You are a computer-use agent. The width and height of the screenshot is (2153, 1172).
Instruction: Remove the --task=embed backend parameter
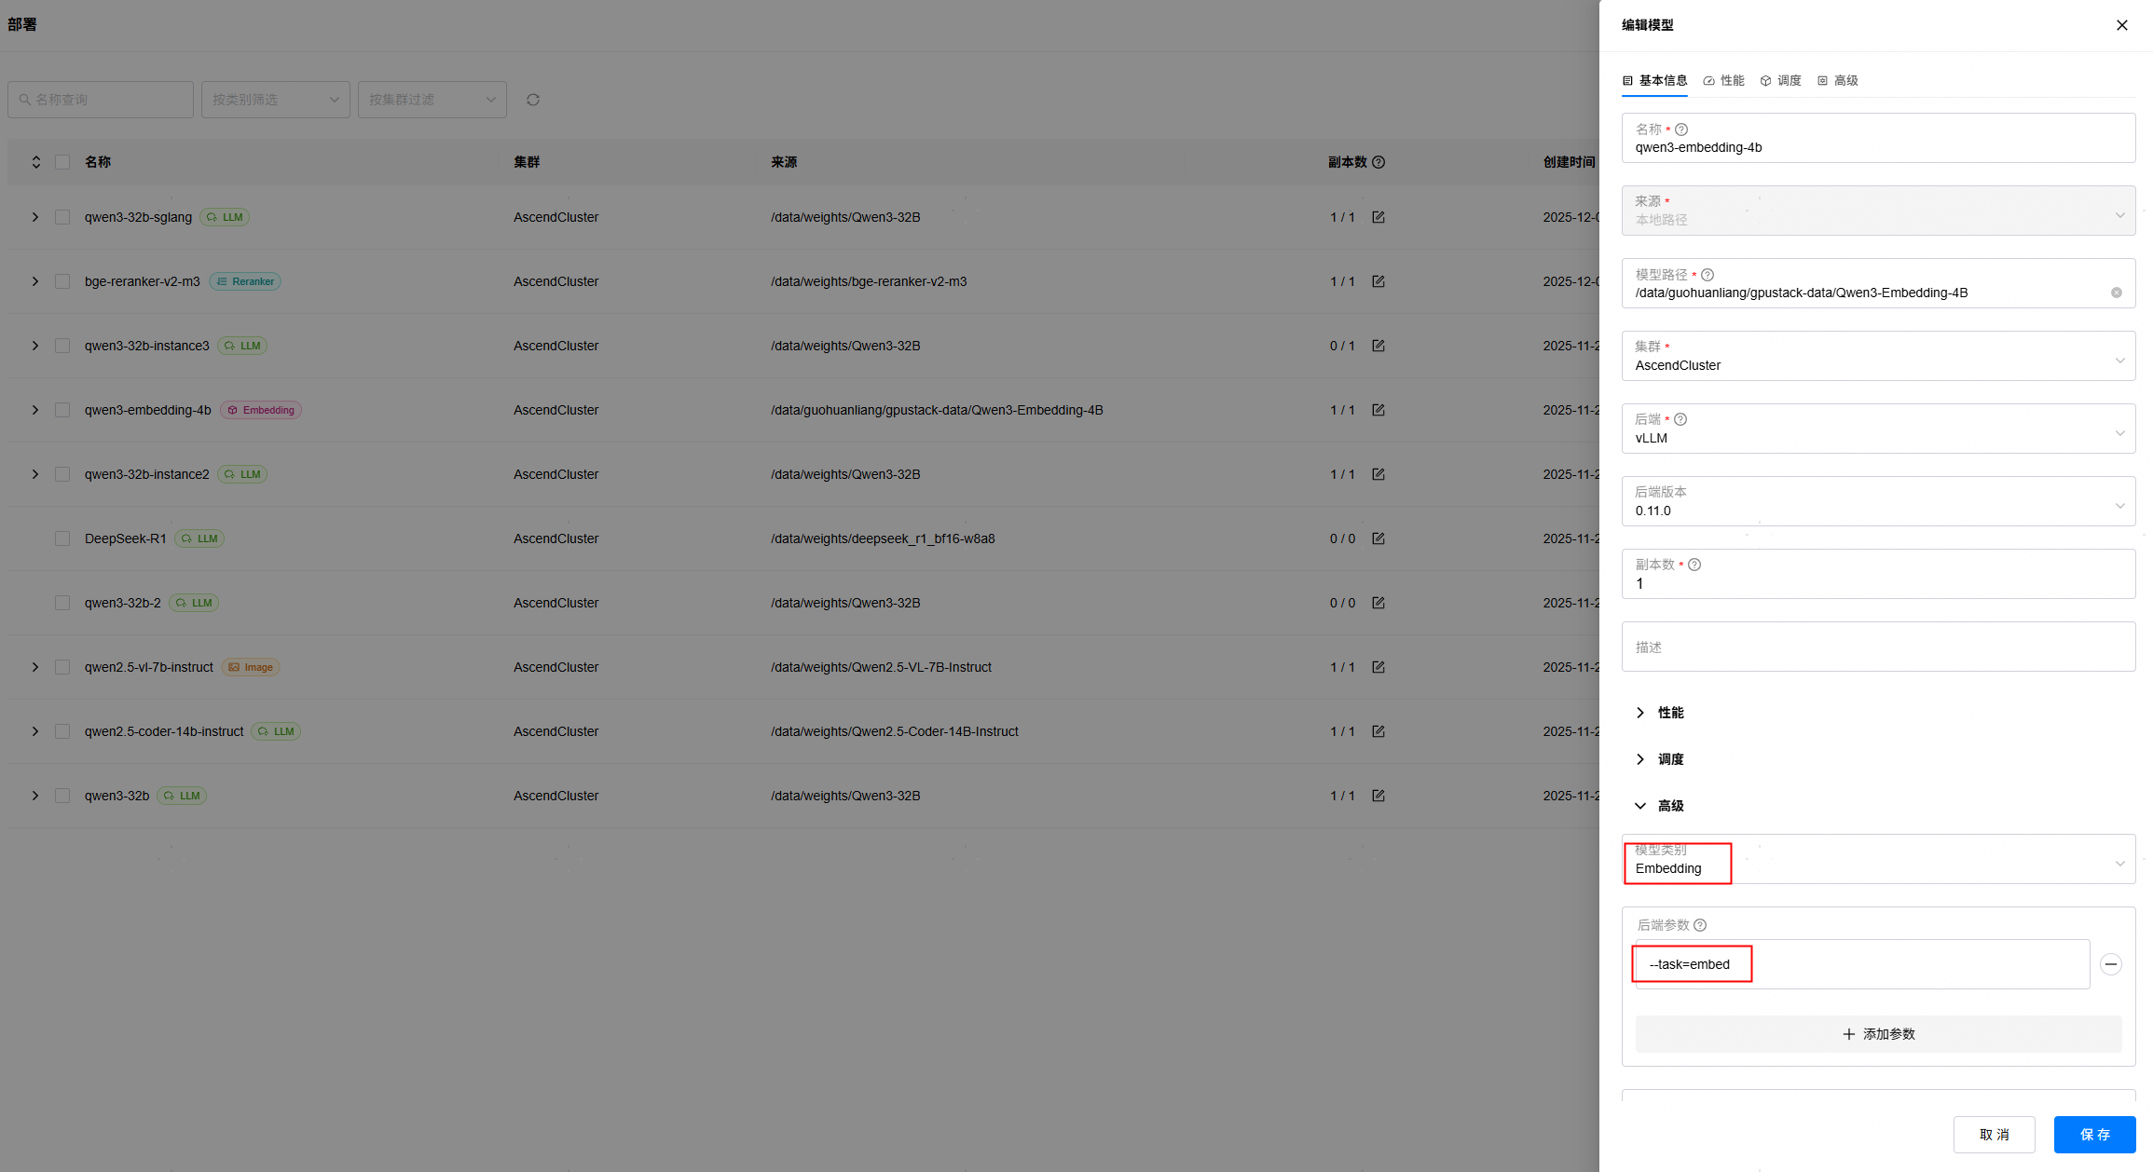pos(2111,964)
